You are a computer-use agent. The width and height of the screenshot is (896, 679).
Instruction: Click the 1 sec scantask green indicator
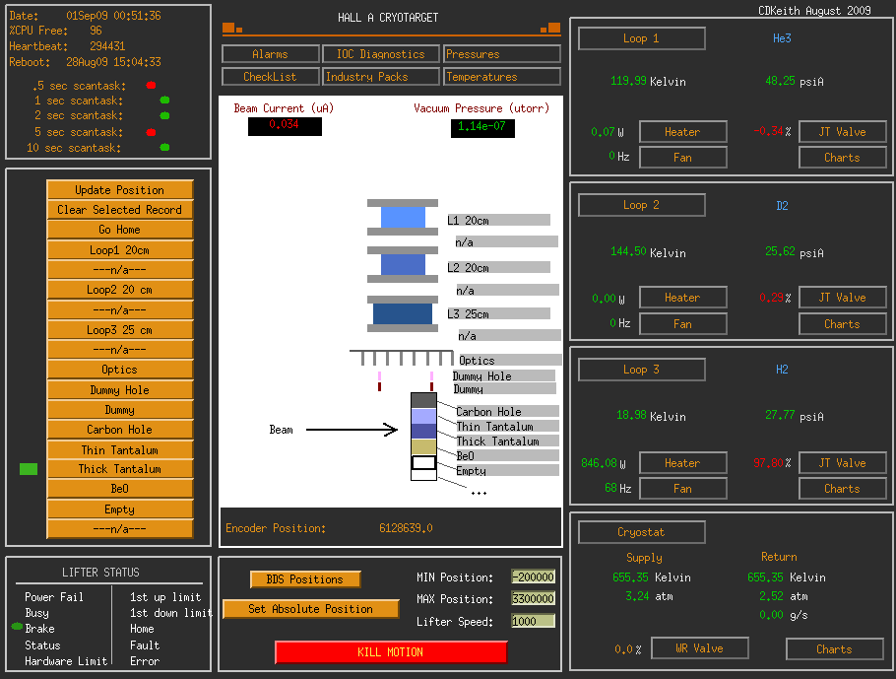pos(164,101)
